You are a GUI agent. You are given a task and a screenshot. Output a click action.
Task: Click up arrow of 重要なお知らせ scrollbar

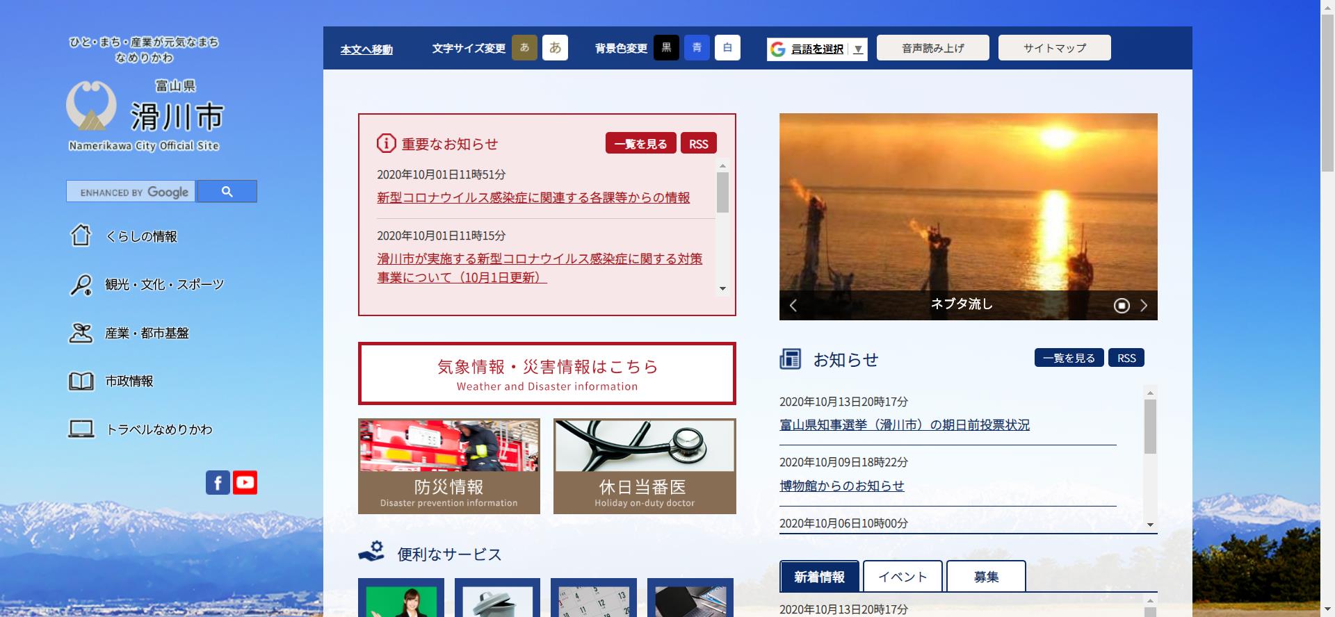(x=722, y=166)
